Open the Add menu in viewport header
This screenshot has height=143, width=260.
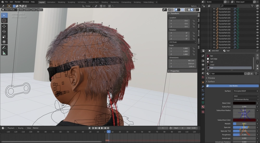33,10
